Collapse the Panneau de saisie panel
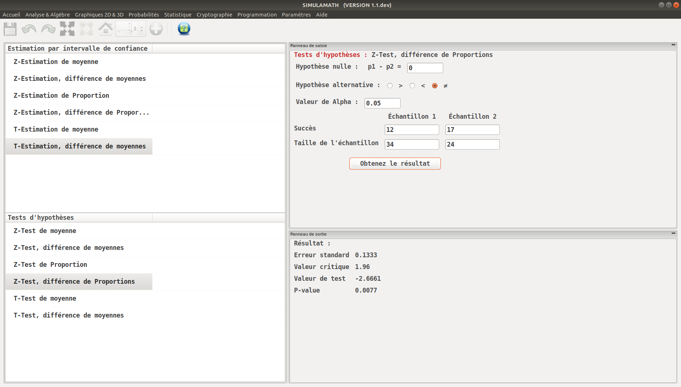This screenshot has height=387, width=681. [673, 45]
